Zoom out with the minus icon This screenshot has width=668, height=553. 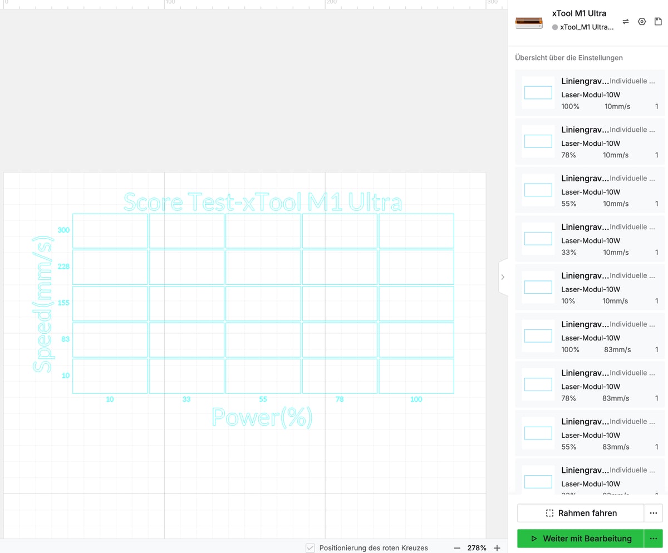pyautogui.click(x=457, y=548)
